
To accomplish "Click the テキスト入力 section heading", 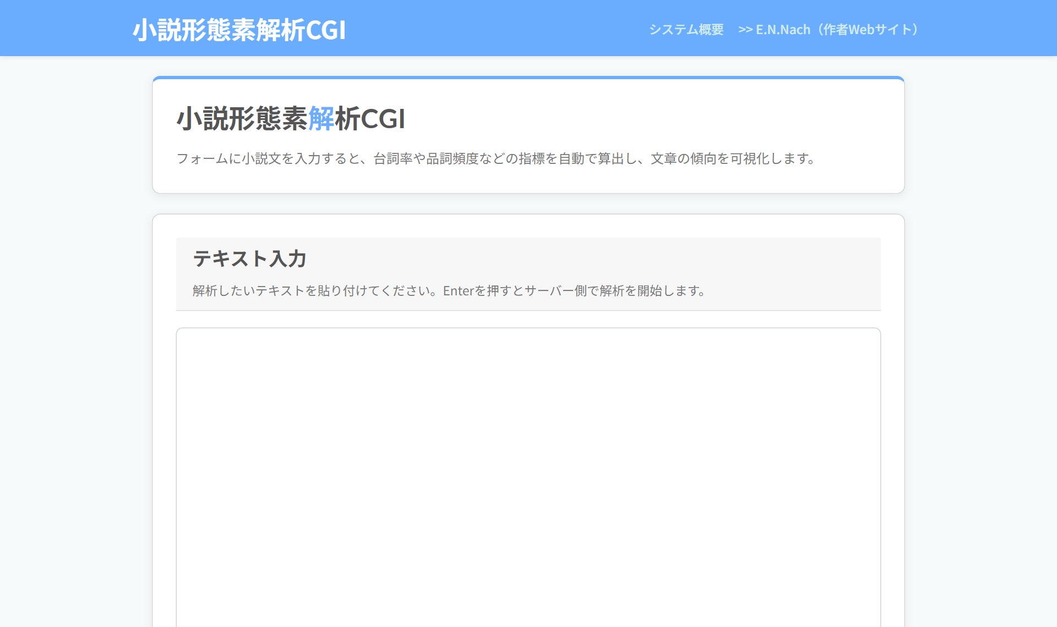I will click(x=249, y=258).
